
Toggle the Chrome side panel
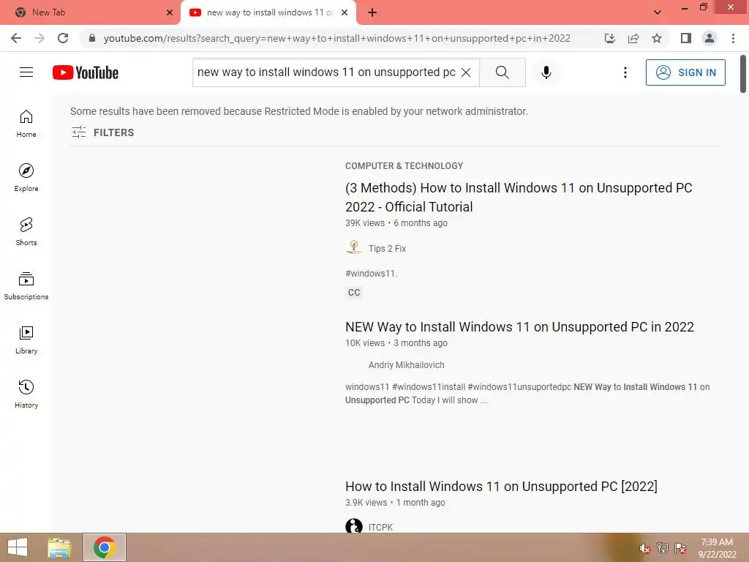tap(686, 38)
